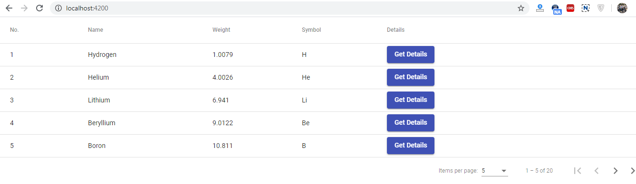This screenshot has height=184, width=636.
Task: Click the browser back arrow
Action: tap(9, 8)
